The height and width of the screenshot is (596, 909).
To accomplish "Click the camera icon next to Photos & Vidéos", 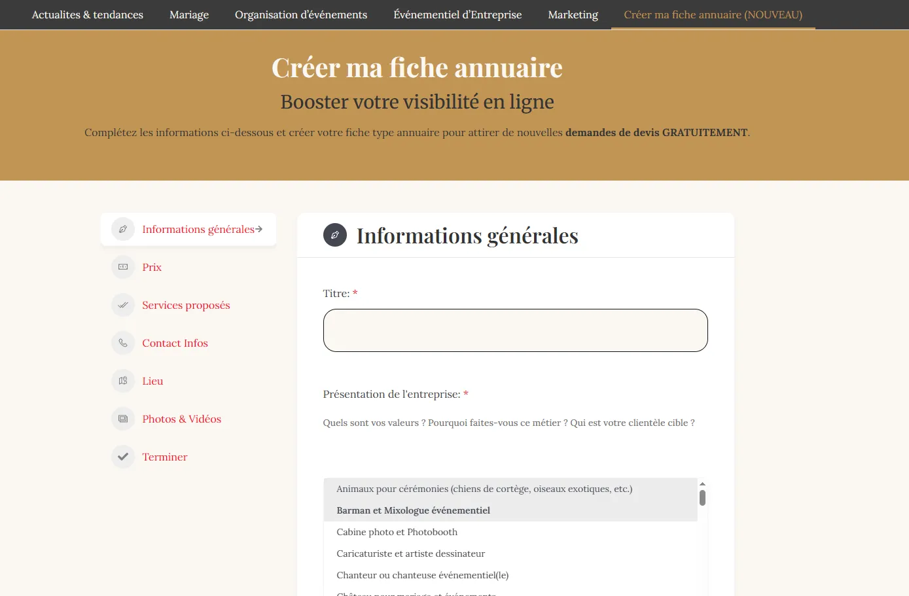I will pos(122,419).
